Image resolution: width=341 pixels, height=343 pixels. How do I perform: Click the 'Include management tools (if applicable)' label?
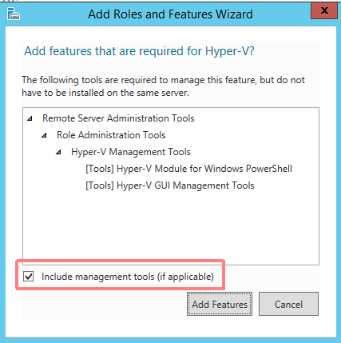click(128, 277)
